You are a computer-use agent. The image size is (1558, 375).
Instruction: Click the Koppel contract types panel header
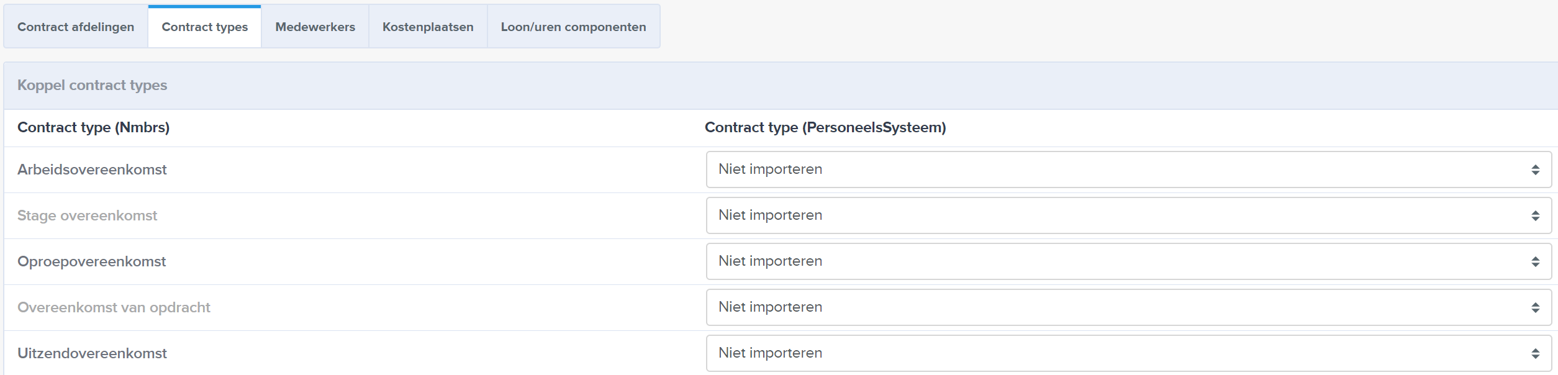(781, 86)
